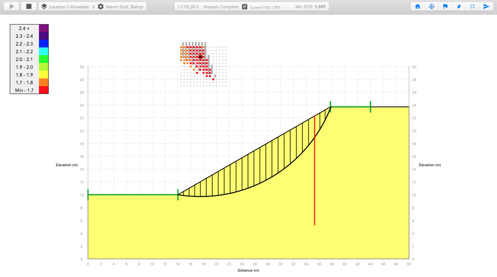Expand the breadcrumb chevron arrow
The image size is (497, 277).
click(94, 7)
